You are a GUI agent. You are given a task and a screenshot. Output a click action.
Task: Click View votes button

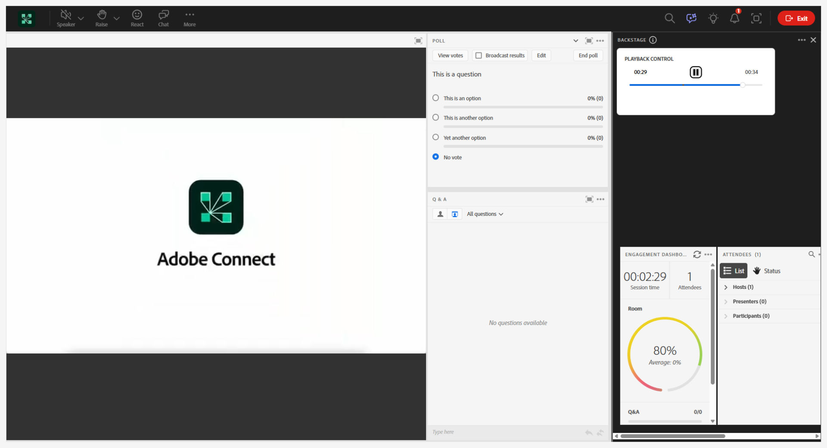(x=450, y=55)
